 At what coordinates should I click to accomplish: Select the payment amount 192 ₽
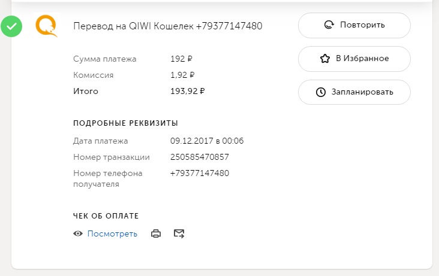tap(181, 59)
